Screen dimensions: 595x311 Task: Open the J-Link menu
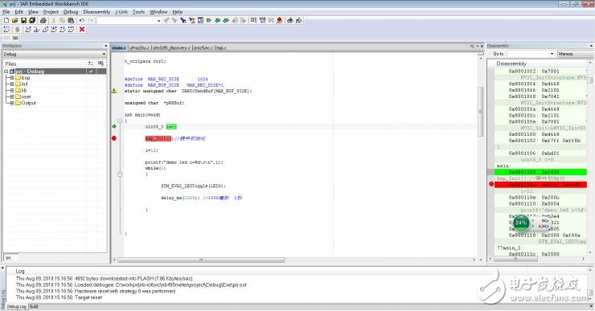click(121, 12)
